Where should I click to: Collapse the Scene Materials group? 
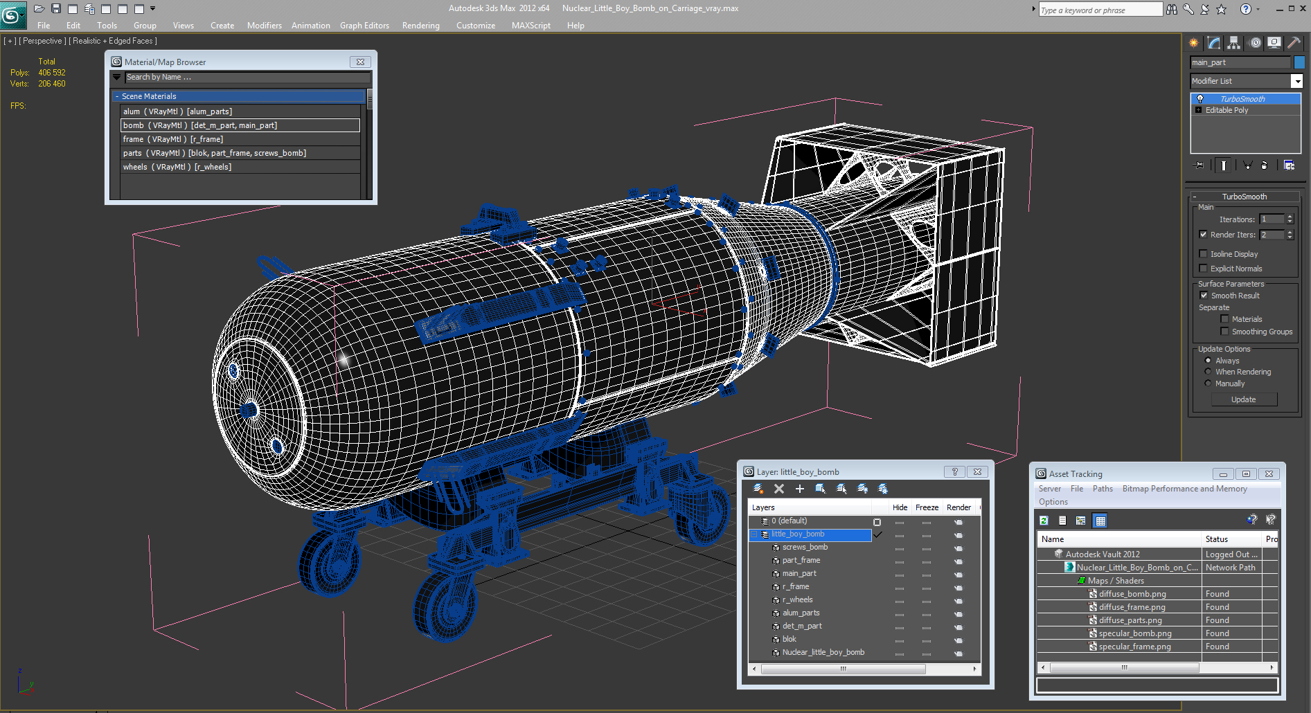coord(117,96)
